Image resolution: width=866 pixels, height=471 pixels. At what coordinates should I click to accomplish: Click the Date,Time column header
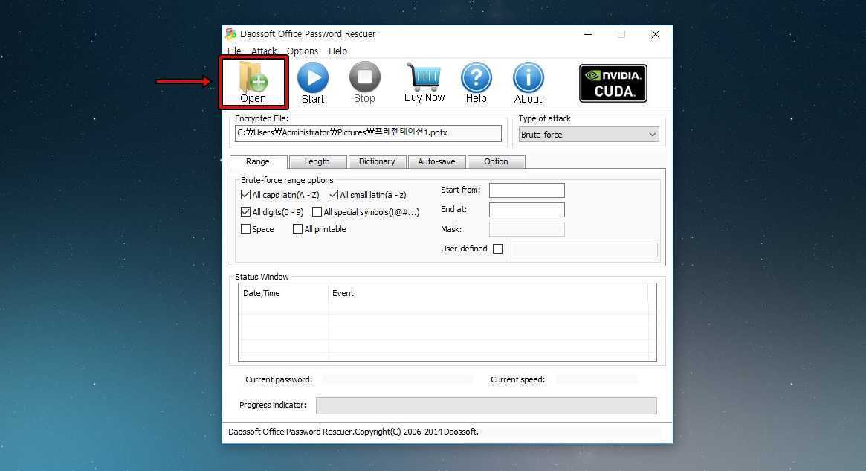[x=283, y=293]
